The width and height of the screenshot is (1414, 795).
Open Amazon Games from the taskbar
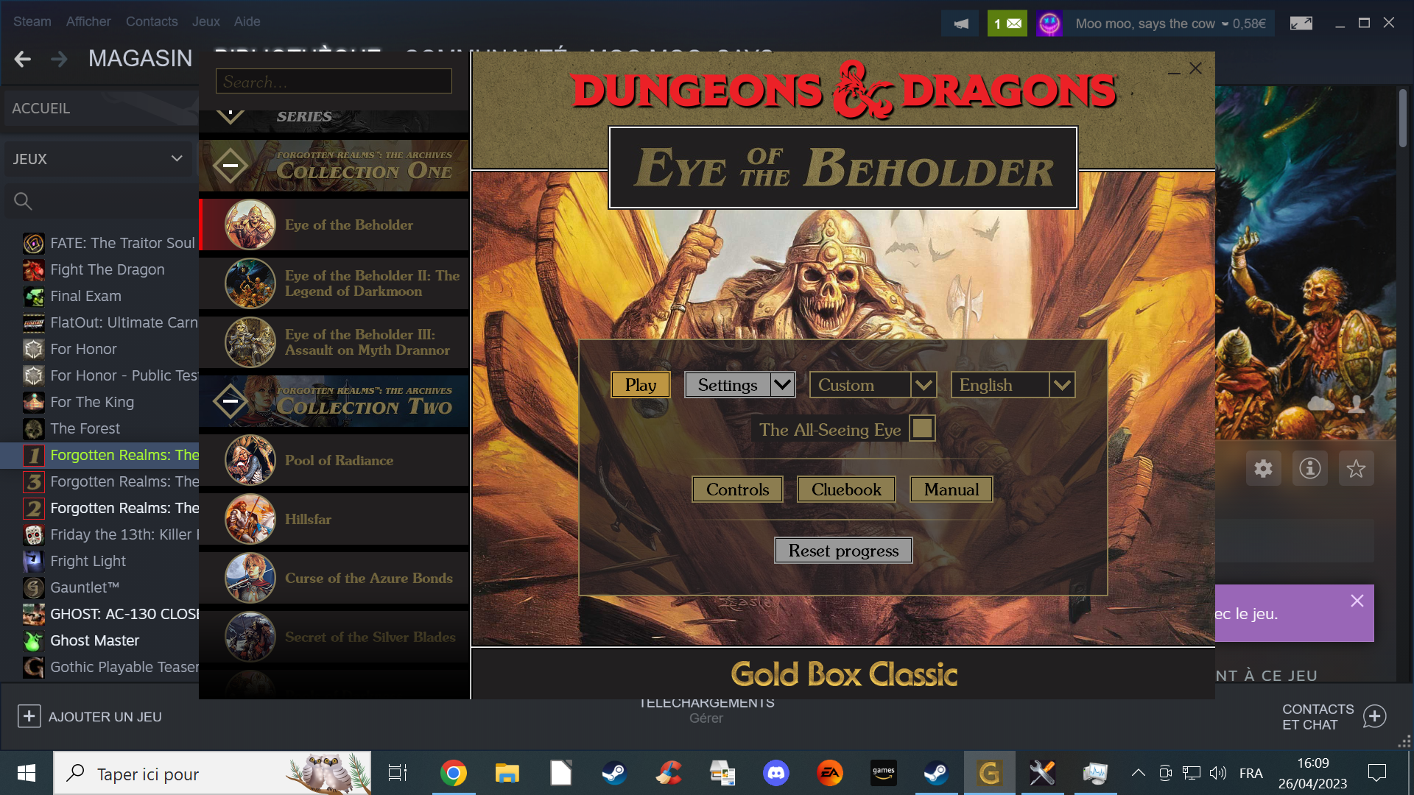883,773
